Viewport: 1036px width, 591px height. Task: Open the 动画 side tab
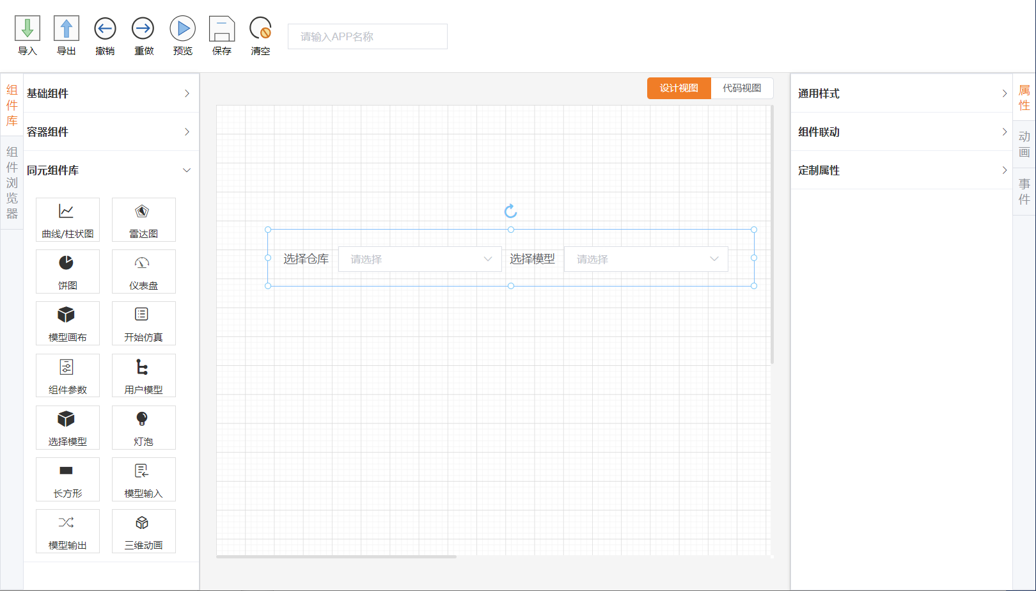click(x=1024, y=145)
